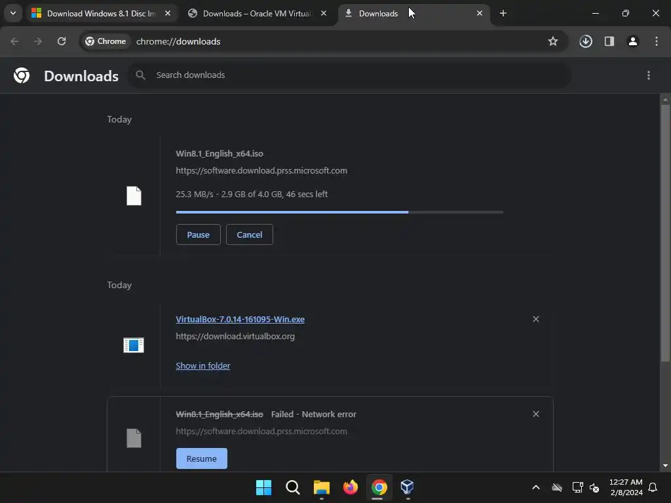This screenshot has width=671, height=503.
Task: Click the VirtualBox exe file icon
Action: coord(134,345)
